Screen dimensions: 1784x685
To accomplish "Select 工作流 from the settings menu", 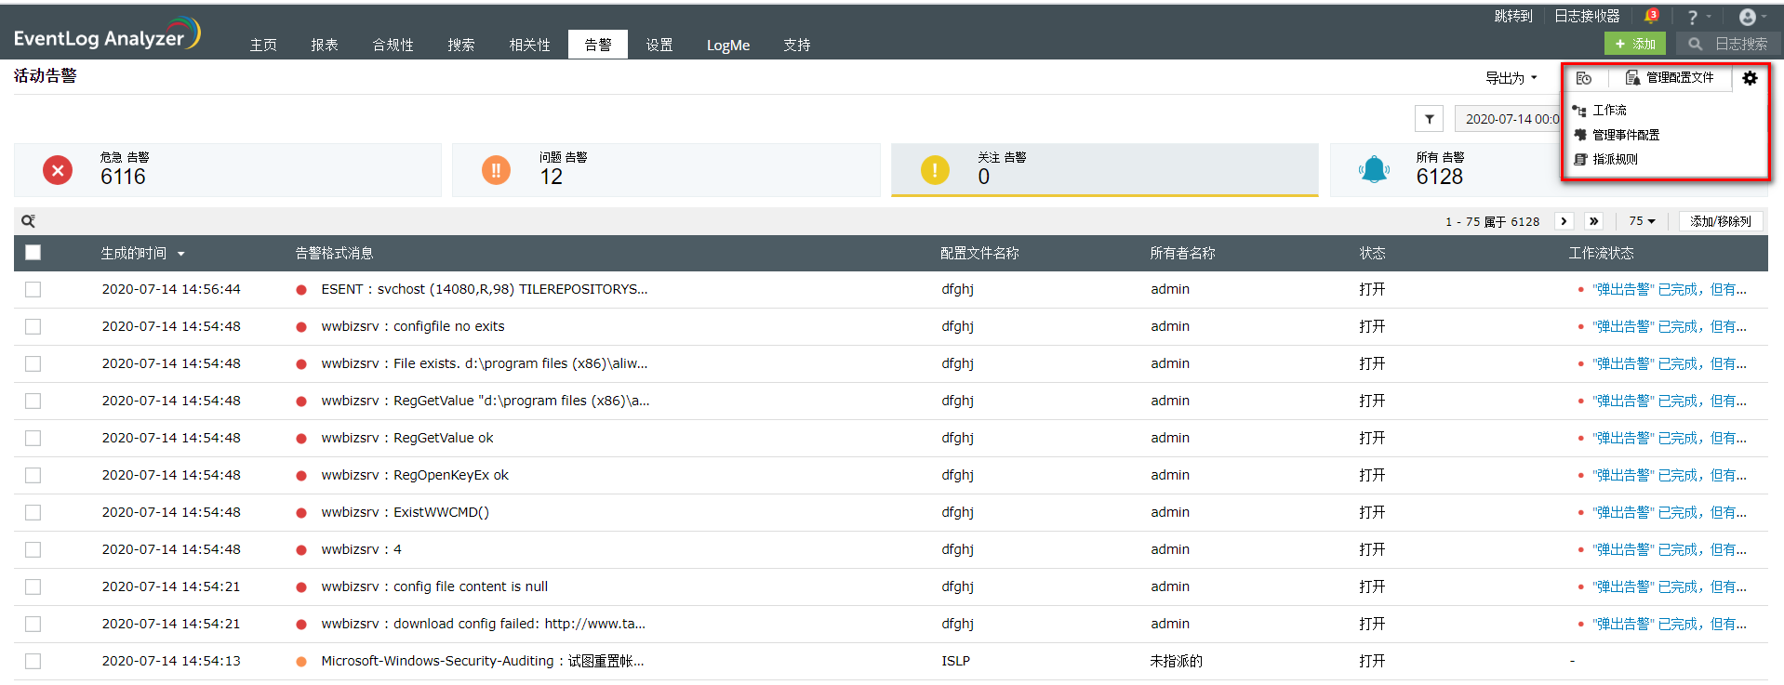I will (1609, 111).
